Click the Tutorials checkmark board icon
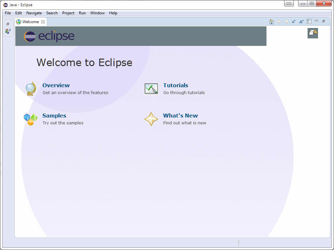This screenshot has width=334, height=250. pos(151,89)
